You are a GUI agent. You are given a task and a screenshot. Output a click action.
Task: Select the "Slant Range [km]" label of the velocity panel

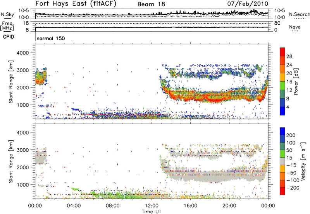[11, 161]
